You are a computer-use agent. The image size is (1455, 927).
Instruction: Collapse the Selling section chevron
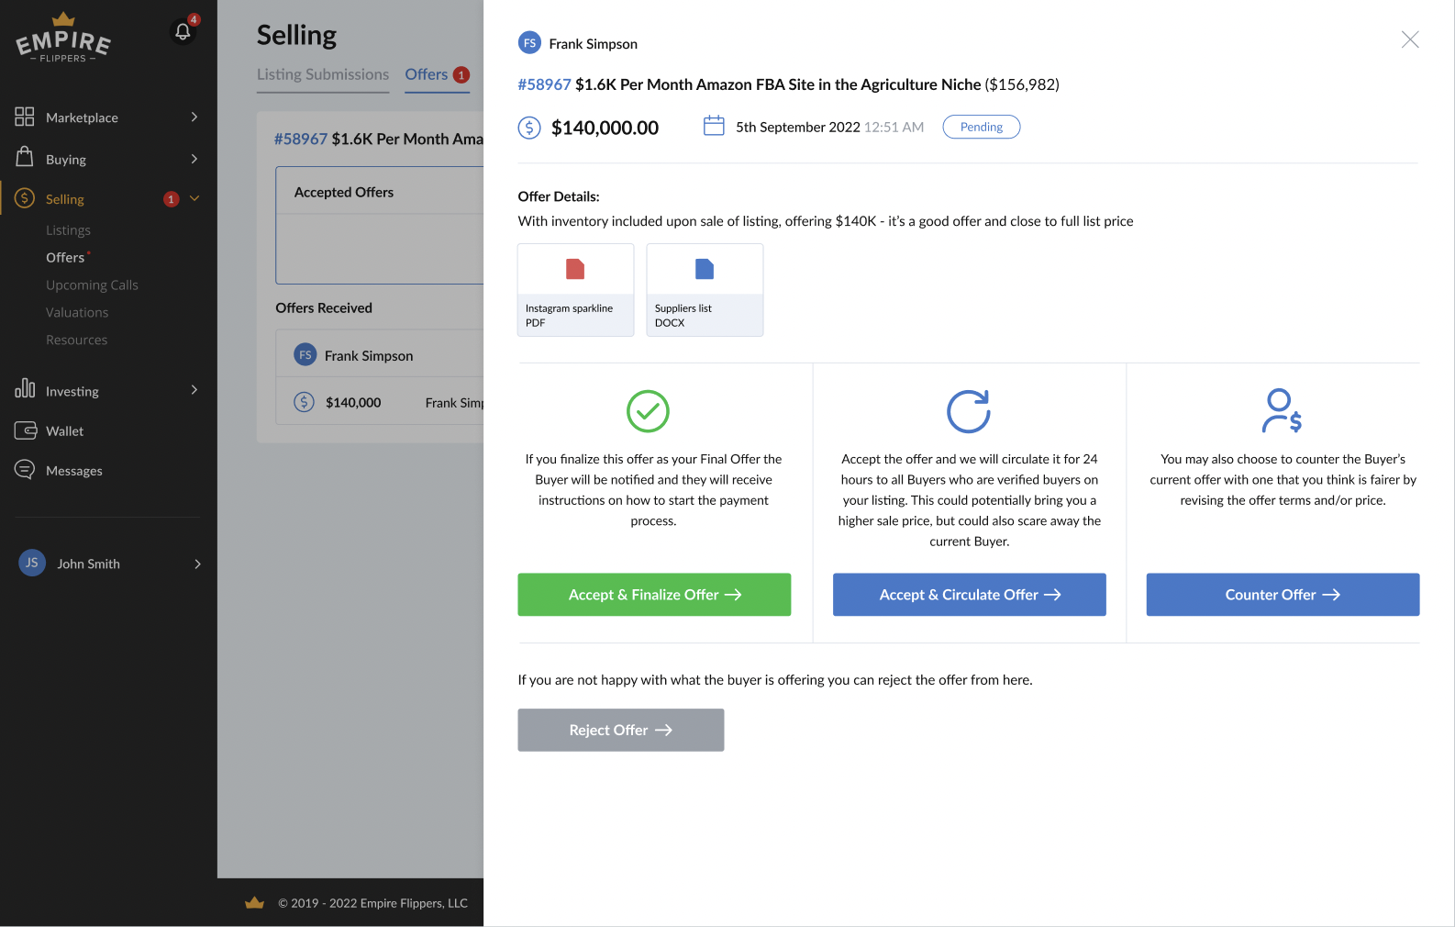tap(194, 198)
